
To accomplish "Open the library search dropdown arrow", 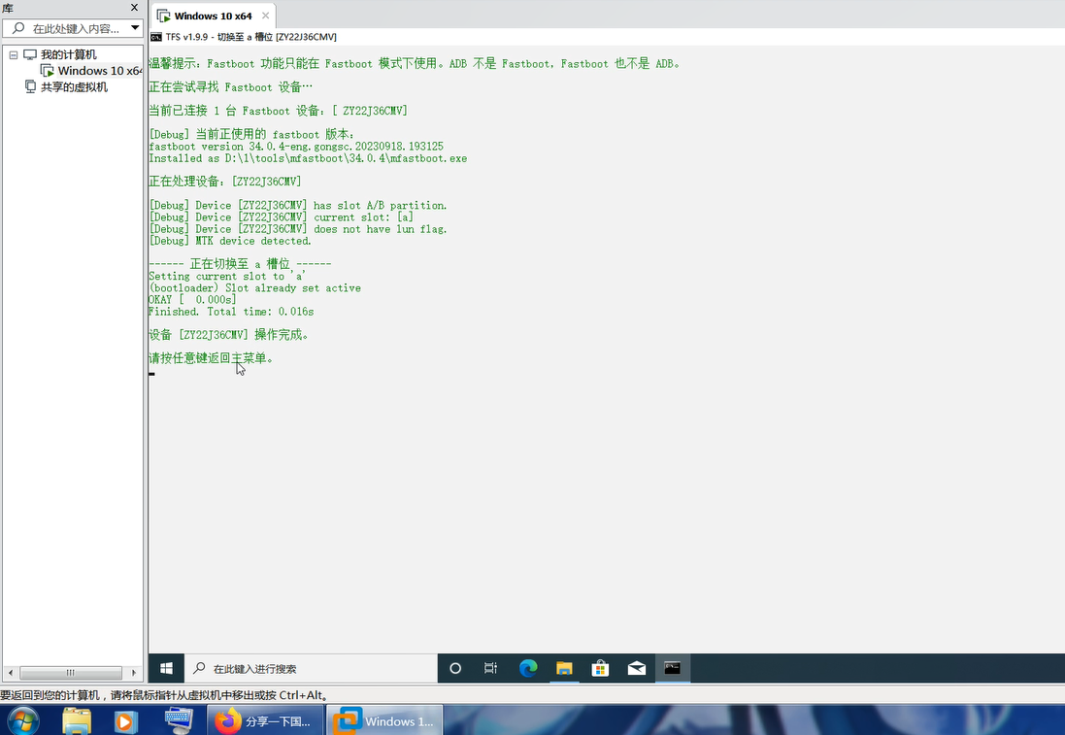I will click(x=135, y=28).
